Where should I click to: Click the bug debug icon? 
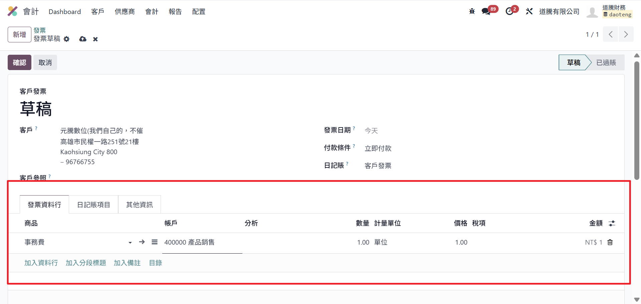coord(472,11)
